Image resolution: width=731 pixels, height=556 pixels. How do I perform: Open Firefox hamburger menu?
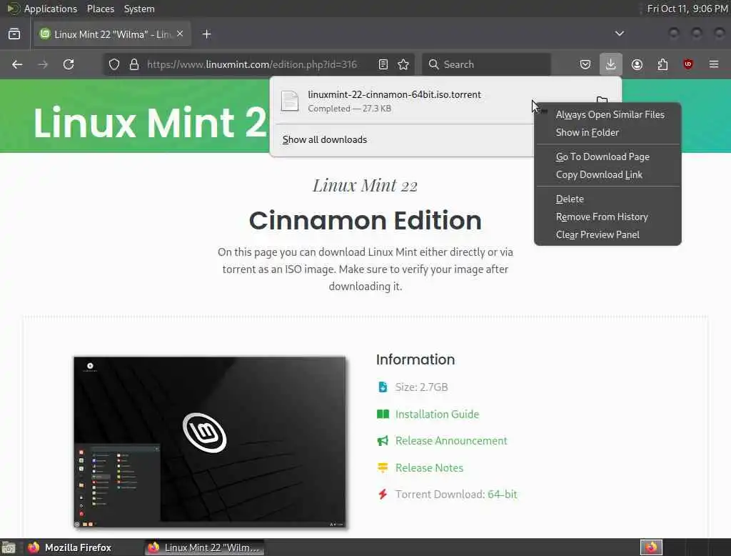pos(714,64)
